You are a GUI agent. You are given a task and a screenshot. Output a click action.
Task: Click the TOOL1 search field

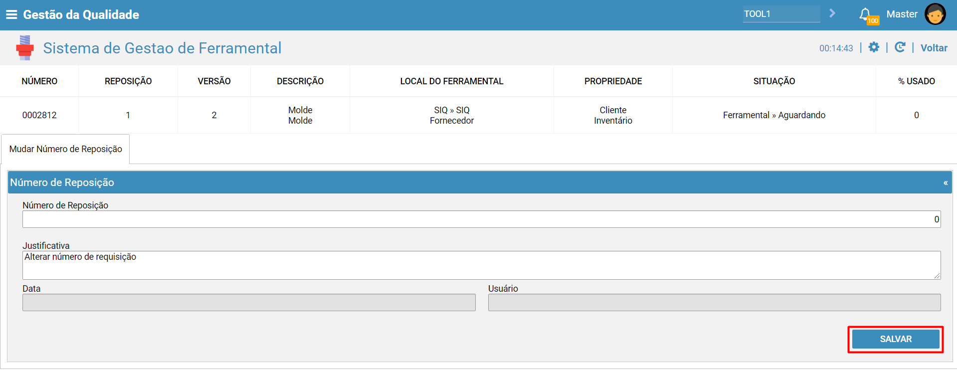pos(781,14)
